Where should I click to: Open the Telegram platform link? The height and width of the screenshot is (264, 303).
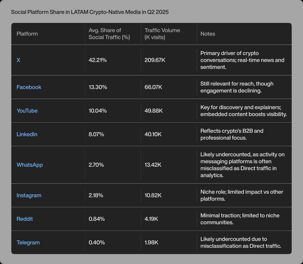[28, 242]
